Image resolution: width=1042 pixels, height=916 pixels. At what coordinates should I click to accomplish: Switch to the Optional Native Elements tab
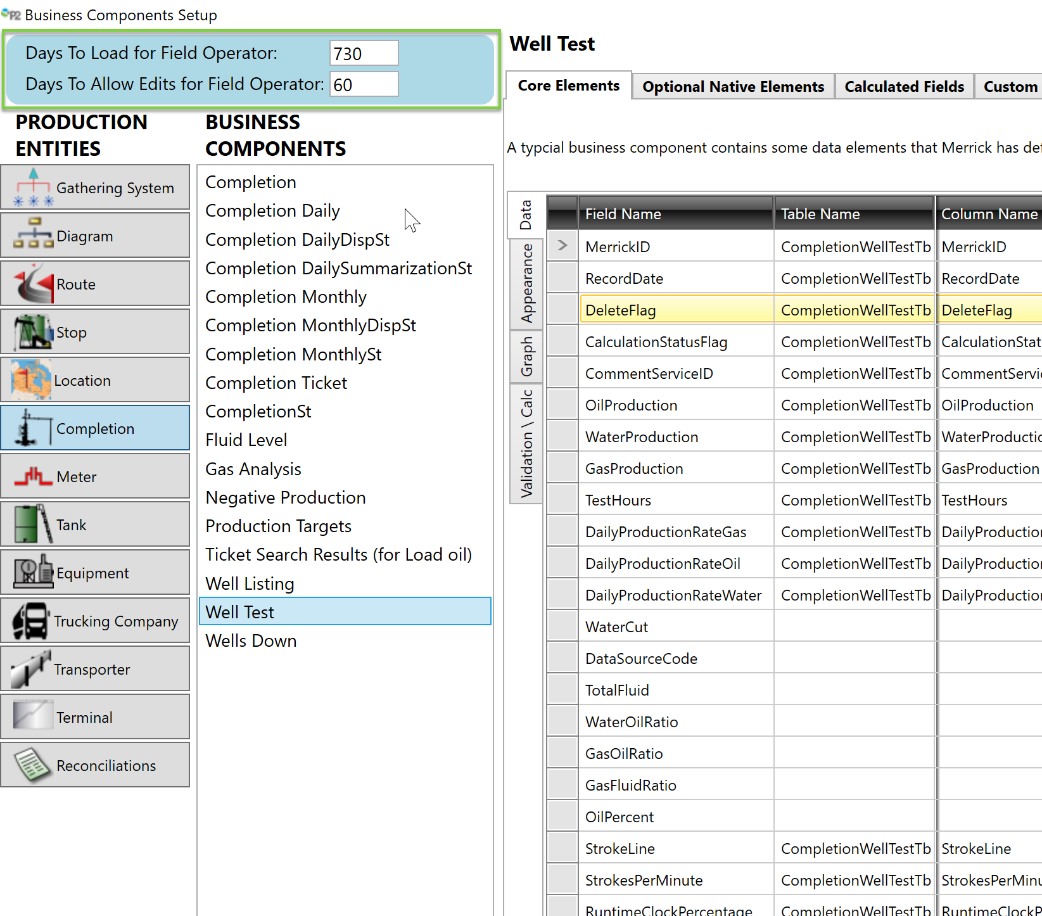(x=733, y=87)
